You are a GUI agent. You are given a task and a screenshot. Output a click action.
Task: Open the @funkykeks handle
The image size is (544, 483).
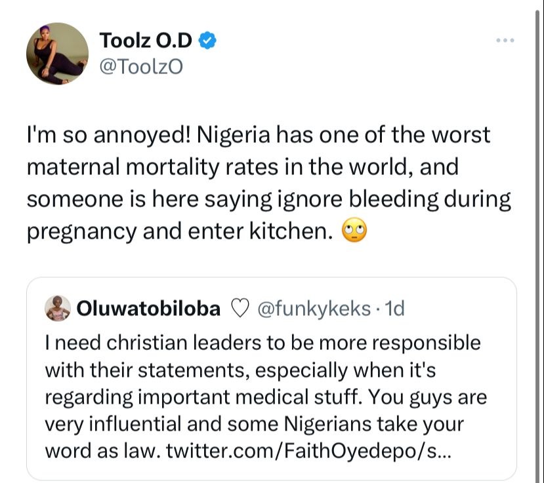point(314,309)
